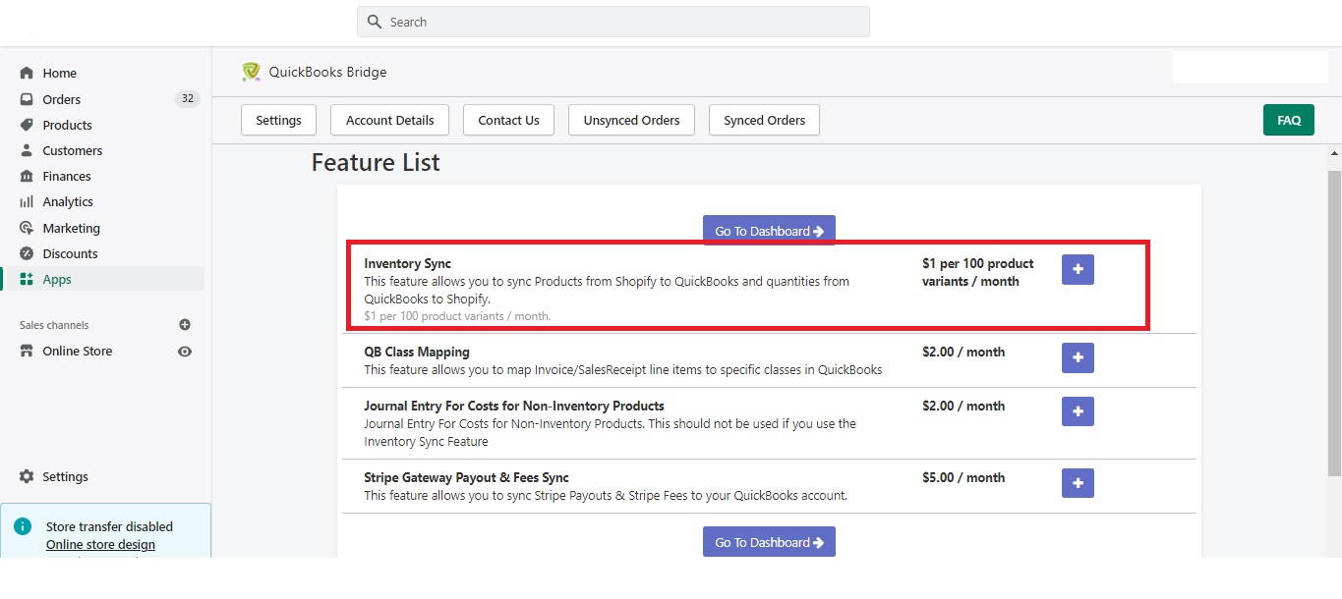Click the Home house icon in sidebar
Image resolution: width=1342 pixels, height=599 pixels.
[27, 73]
